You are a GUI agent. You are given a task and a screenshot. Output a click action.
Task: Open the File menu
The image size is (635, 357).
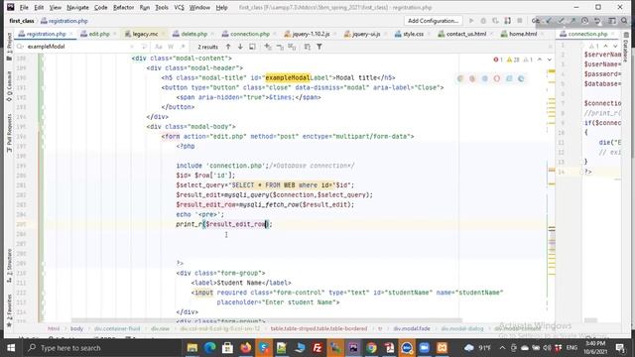(24, 7)
